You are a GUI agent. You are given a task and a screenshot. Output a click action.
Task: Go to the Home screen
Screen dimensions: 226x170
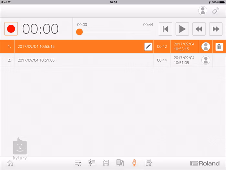coord(10,163)
